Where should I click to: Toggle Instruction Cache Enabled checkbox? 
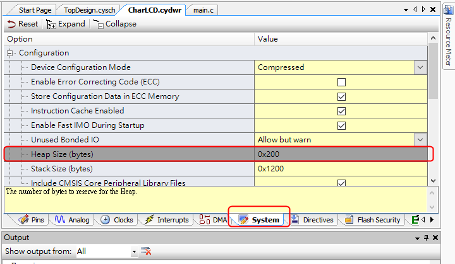341,111
